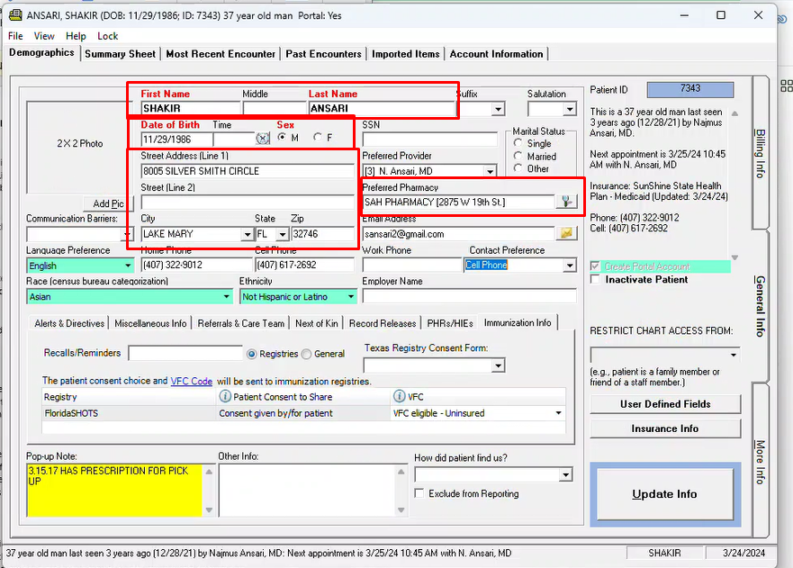Click the application icon in title bar
793x568 pixels.
pos(14,14)
